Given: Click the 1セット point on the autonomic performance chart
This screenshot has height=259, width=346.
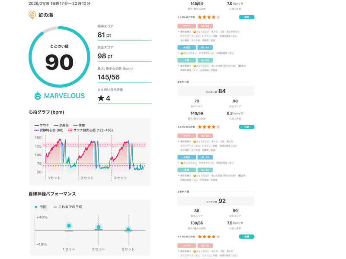Looking at the screenshot, I should click(x=69, y=226).
